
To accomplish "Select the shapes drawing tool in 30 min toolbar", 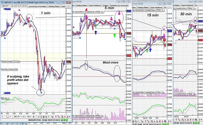I will point(179,120).
